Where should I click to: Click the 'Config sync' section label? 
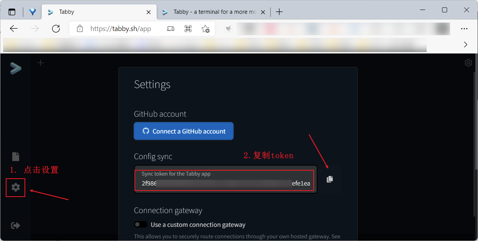pos(153,156)
